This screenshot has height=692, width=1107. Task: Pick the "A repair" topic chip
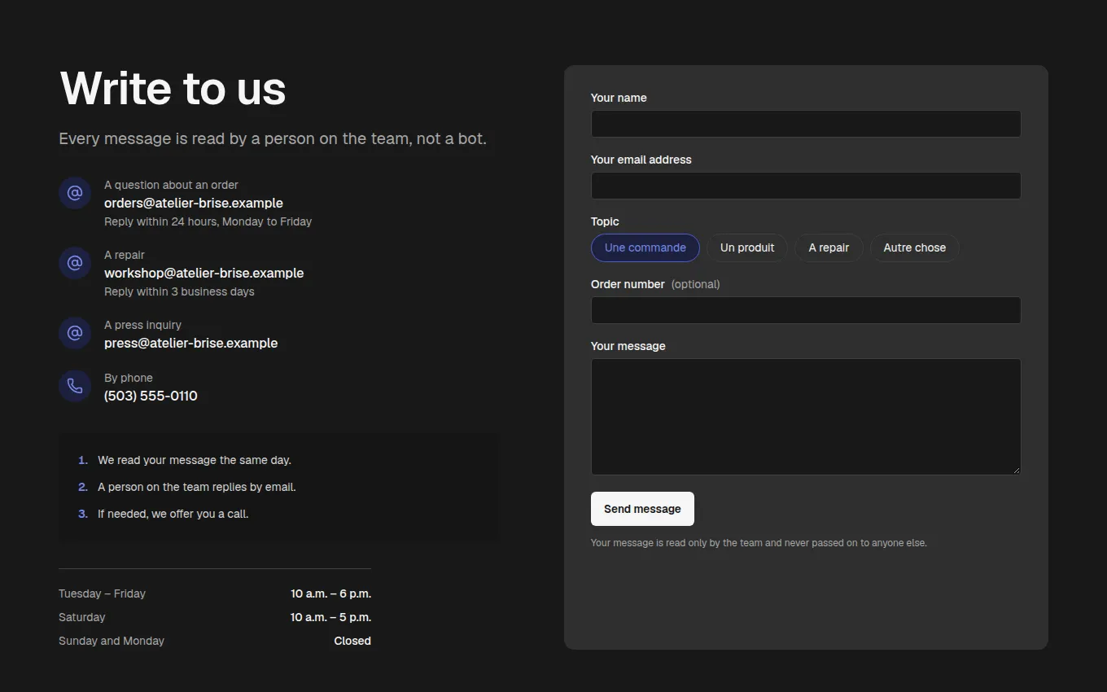pos(829,247)
